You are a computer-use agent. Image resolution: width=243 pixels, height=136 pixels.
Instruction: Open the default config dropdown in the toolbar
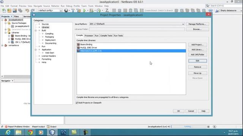click(x=50, y=11)
